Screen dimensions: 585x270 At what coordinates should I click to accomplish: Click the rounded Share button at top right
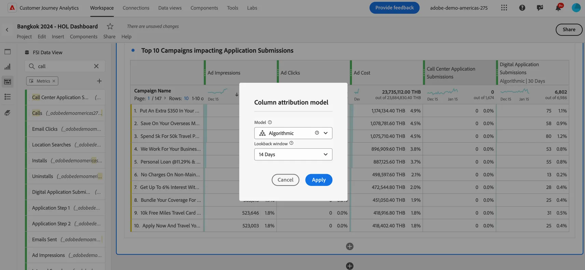pos(569,30)
